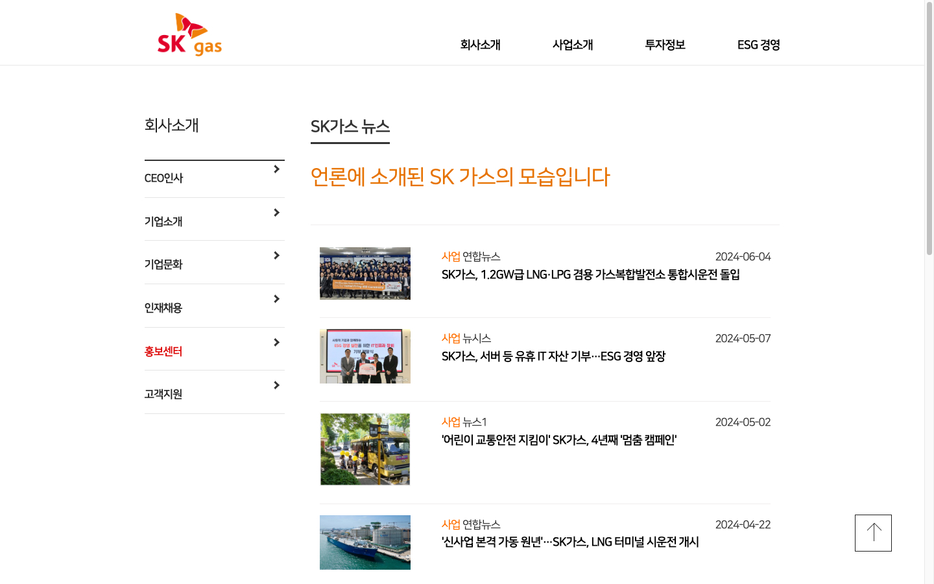
Task: Go to 인재채용 sidebar item
Action: (x=163, y=308)
